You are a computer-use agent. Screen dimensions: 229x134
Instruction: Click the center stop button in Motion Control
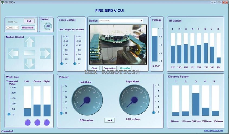coord(30,53)
